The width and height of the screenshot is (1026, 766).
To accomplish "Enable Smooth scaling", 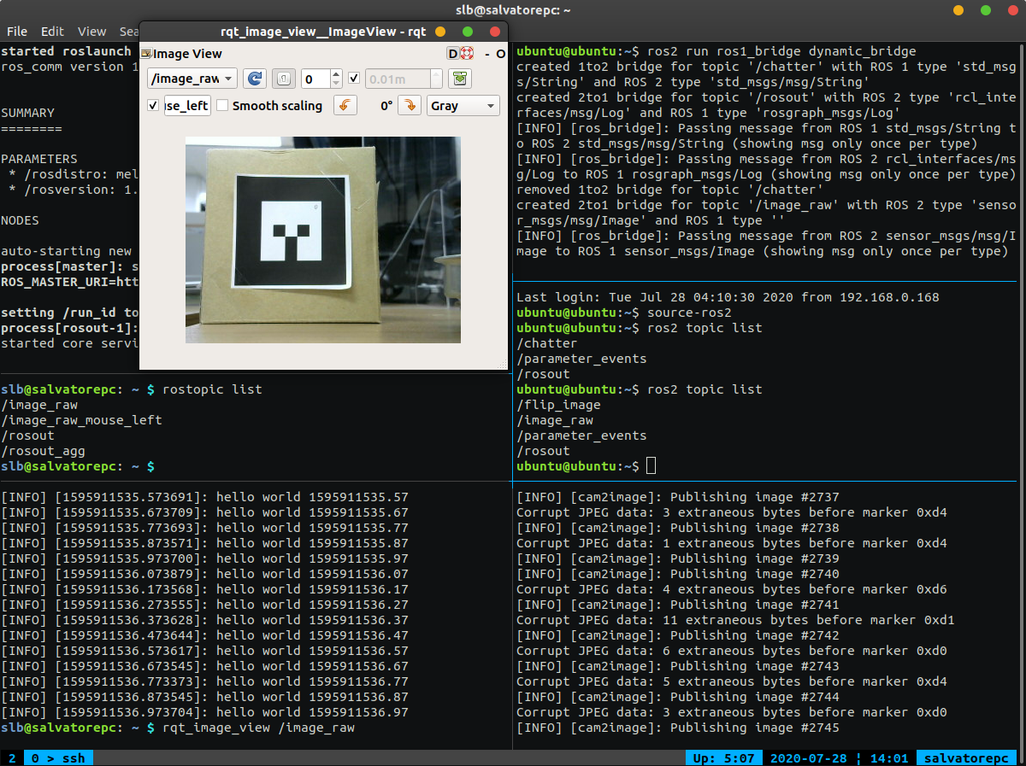I will pos(223,104).
